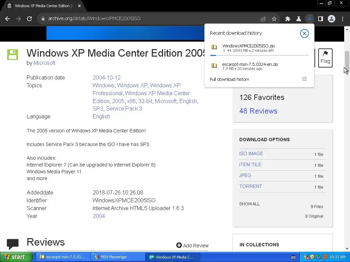Viewport: 350px width, 262px height.
Task: Open escargot-msn-7.5.0324-en.zip download entry
Action: [x=259, y=66]
